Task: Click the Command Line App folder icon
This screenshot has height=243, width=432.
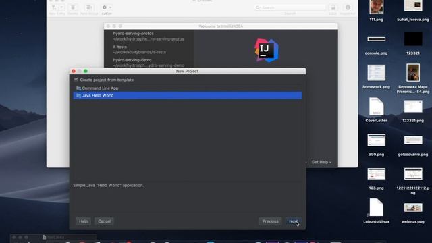Action: click(78, 88)
